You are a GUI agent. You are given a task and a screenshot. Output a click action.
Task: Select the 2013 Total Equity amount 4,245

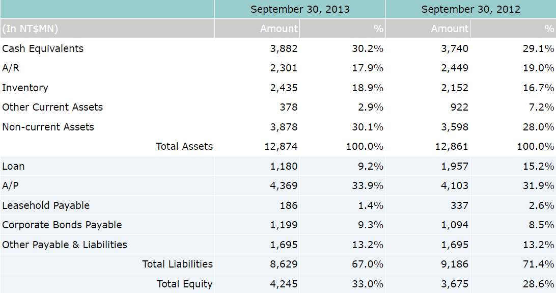(x=284, y=284)
